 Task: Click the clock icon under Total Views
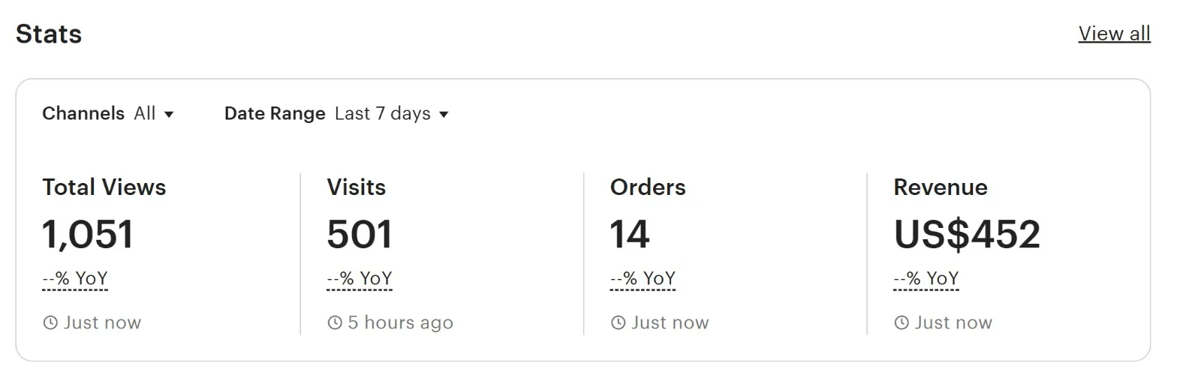click(50, 323)
